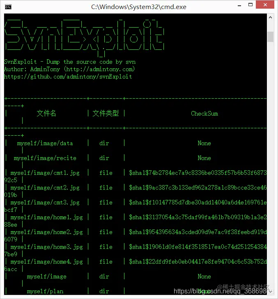Image resolution: width=278 pixels, height=299 pixels.
Task: Click the myself/image/cmt1.jpg filename
Action: point(45,173)
